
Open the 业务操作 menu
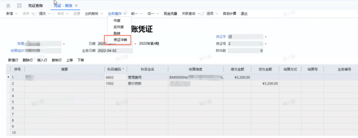click(x=115, y=14)
